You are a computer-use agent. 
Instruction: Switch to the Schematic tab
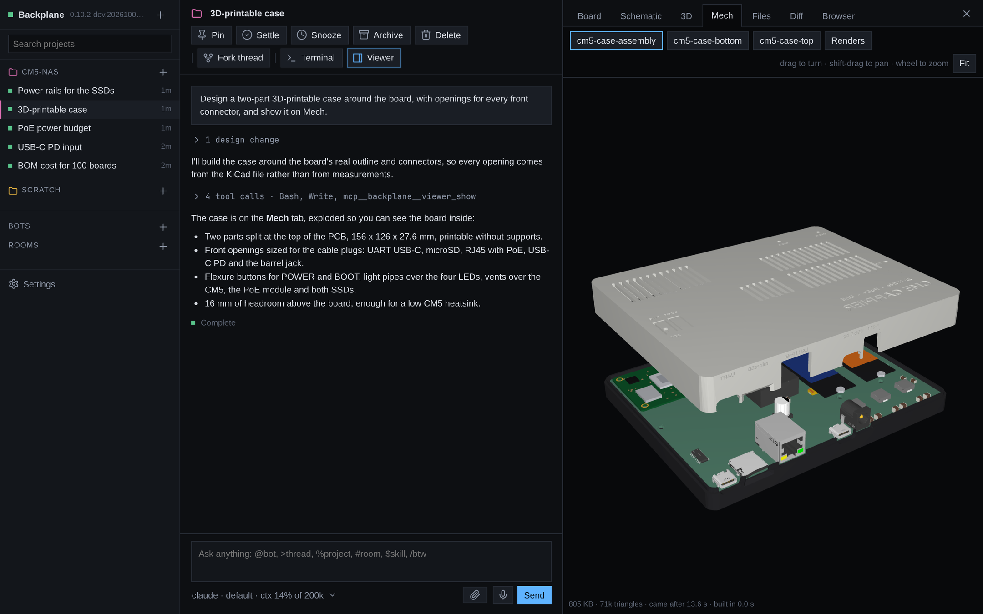pyautogui.click(x=641, y=16)
